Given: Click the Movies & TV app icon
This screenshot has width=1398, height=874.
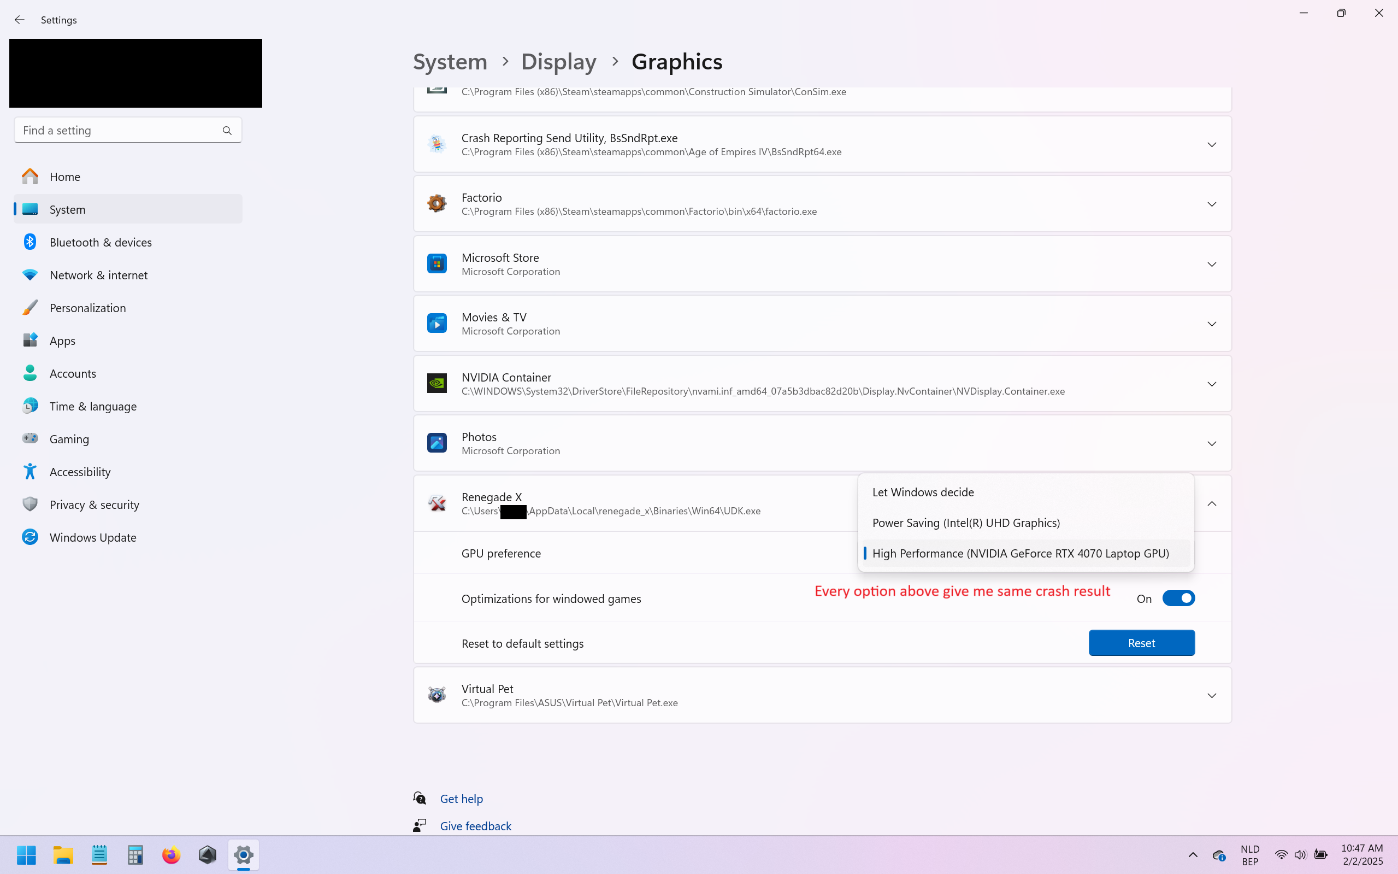Looking at the screenshot, I should (x=436, y=323).
